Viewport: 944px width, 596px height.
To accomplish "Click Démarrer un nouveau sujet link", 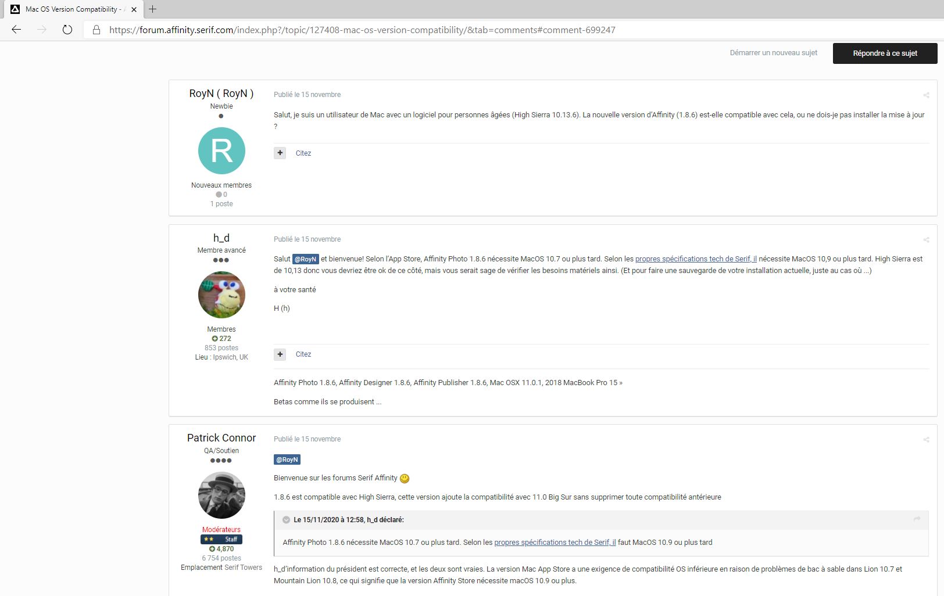I will pyautogui.click(x=773, y=53).
